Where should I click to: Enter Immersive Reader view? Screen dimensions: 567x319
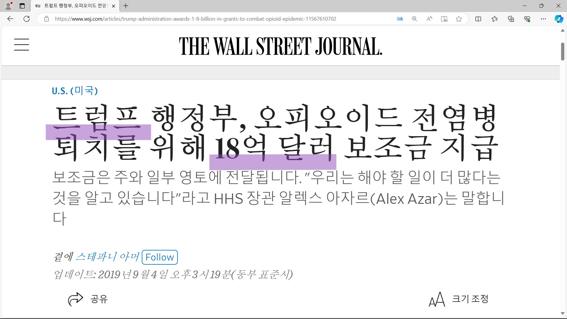point(444,19)
